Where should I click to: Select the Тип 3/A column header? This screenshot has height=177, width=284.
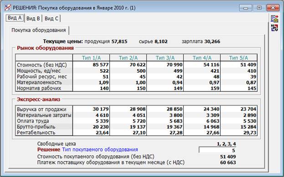click(x=165, y=58)
